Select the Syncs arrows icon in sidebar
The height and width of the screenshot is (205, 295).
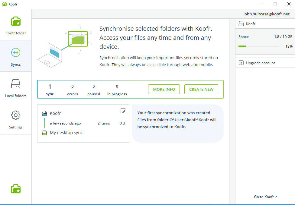pyautogui.click(x=16, y=52)
